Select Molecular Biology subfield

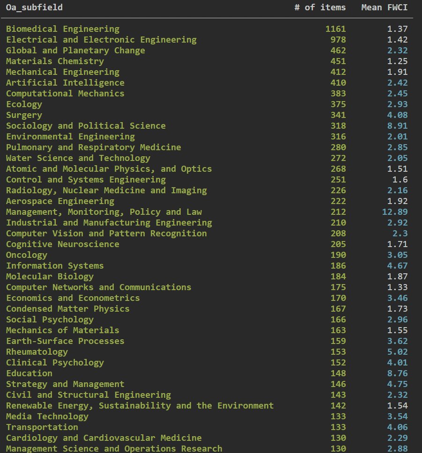[50, 277]
